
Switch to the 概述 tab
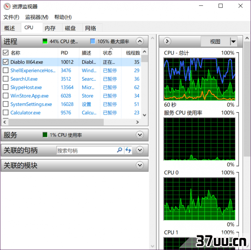(10, 28)
